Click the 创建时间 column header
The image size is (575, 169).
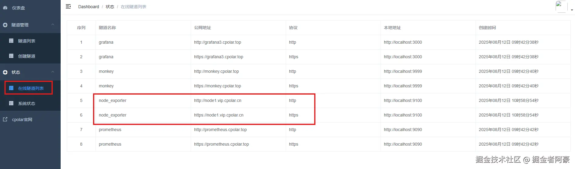(x=487, y=28)
